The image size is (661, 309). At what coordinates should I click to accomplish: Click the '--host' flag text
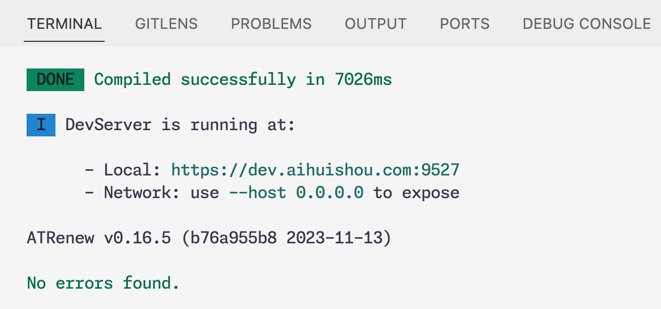[257, 193]
